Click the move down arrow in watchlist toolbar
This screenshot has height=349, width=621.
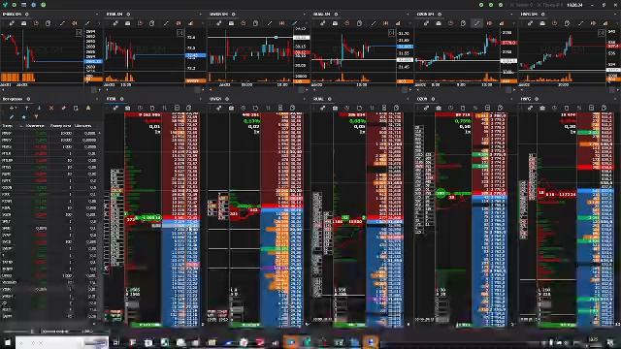[x=39, y=108]
